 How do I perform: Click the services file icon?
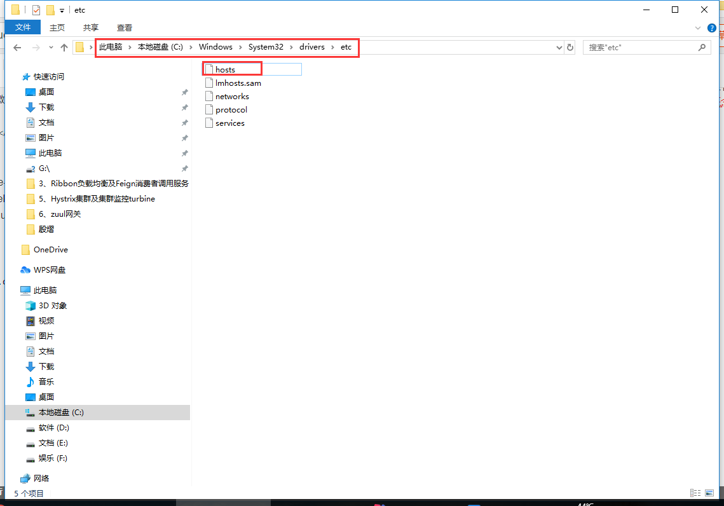coord(208,123)
